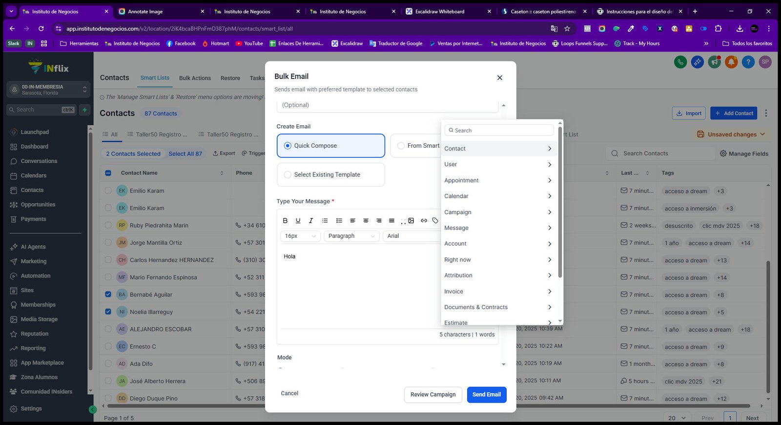
Task: Click the Select All 87 link
Action: 185,154
